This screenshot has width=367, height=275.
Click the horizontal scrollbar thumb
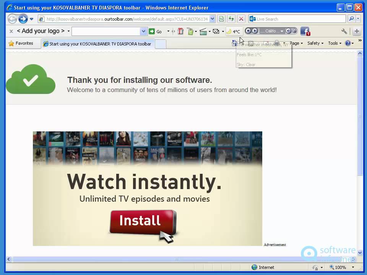177,259
